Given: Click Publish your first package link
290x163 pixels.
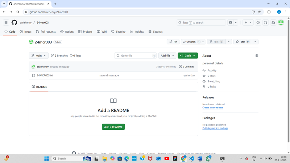Looking at the screenshot, I should click(x=215, y=128).
